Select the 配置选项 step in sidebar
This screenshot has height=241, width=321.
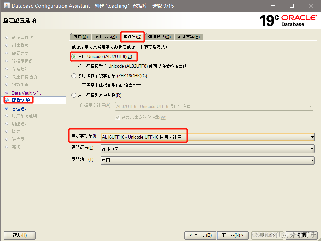click(21, 100)
